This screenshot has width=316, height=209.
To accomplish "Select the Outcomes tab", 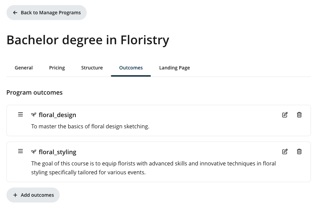I will coord(131,68).
